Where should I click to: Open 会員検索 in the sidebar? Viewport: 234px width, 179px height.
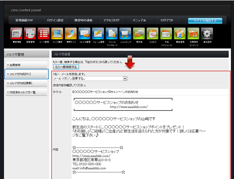click(x=26, y=65)
